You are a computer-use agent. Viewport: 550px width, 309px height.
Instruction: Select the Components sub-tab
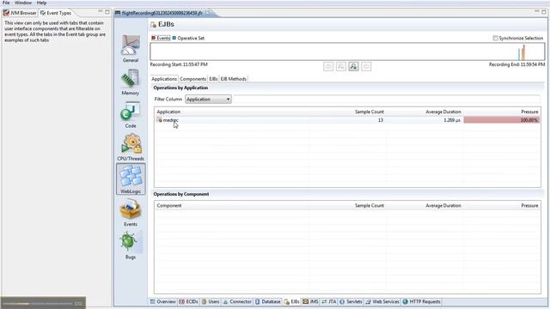tap(192, 79)
